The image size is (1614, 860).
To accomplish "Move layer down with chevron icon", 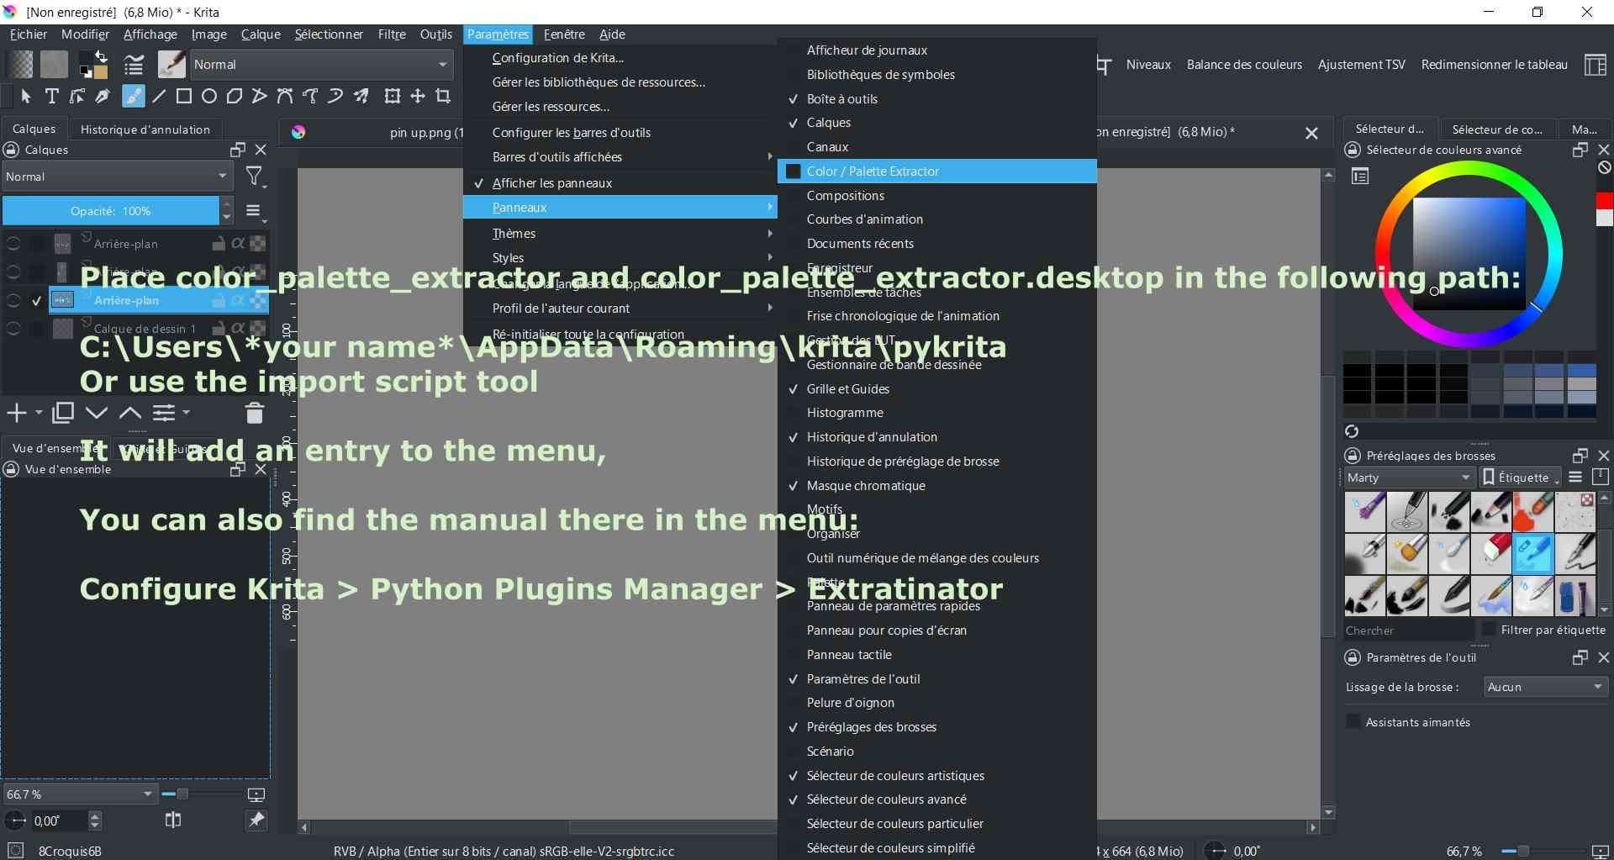I will (97, 413).
